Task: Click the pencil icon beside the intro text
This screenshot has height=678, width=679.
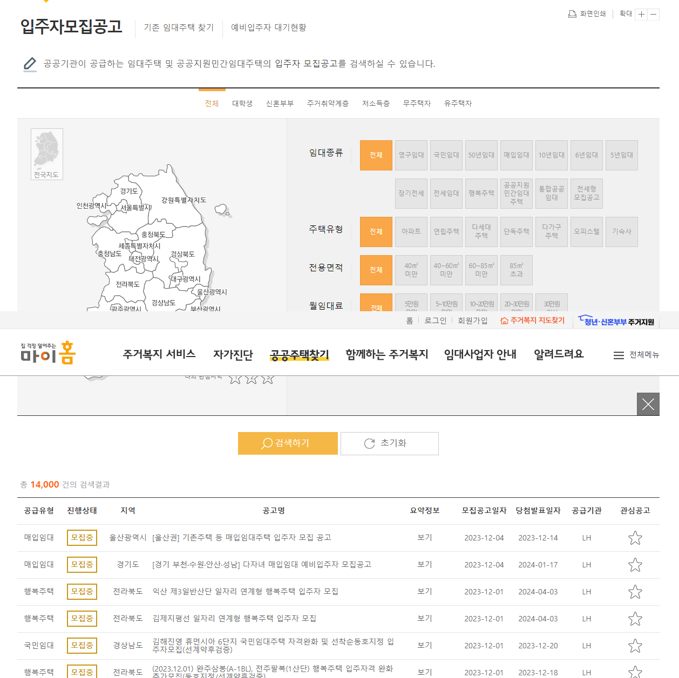Action: 30,64
